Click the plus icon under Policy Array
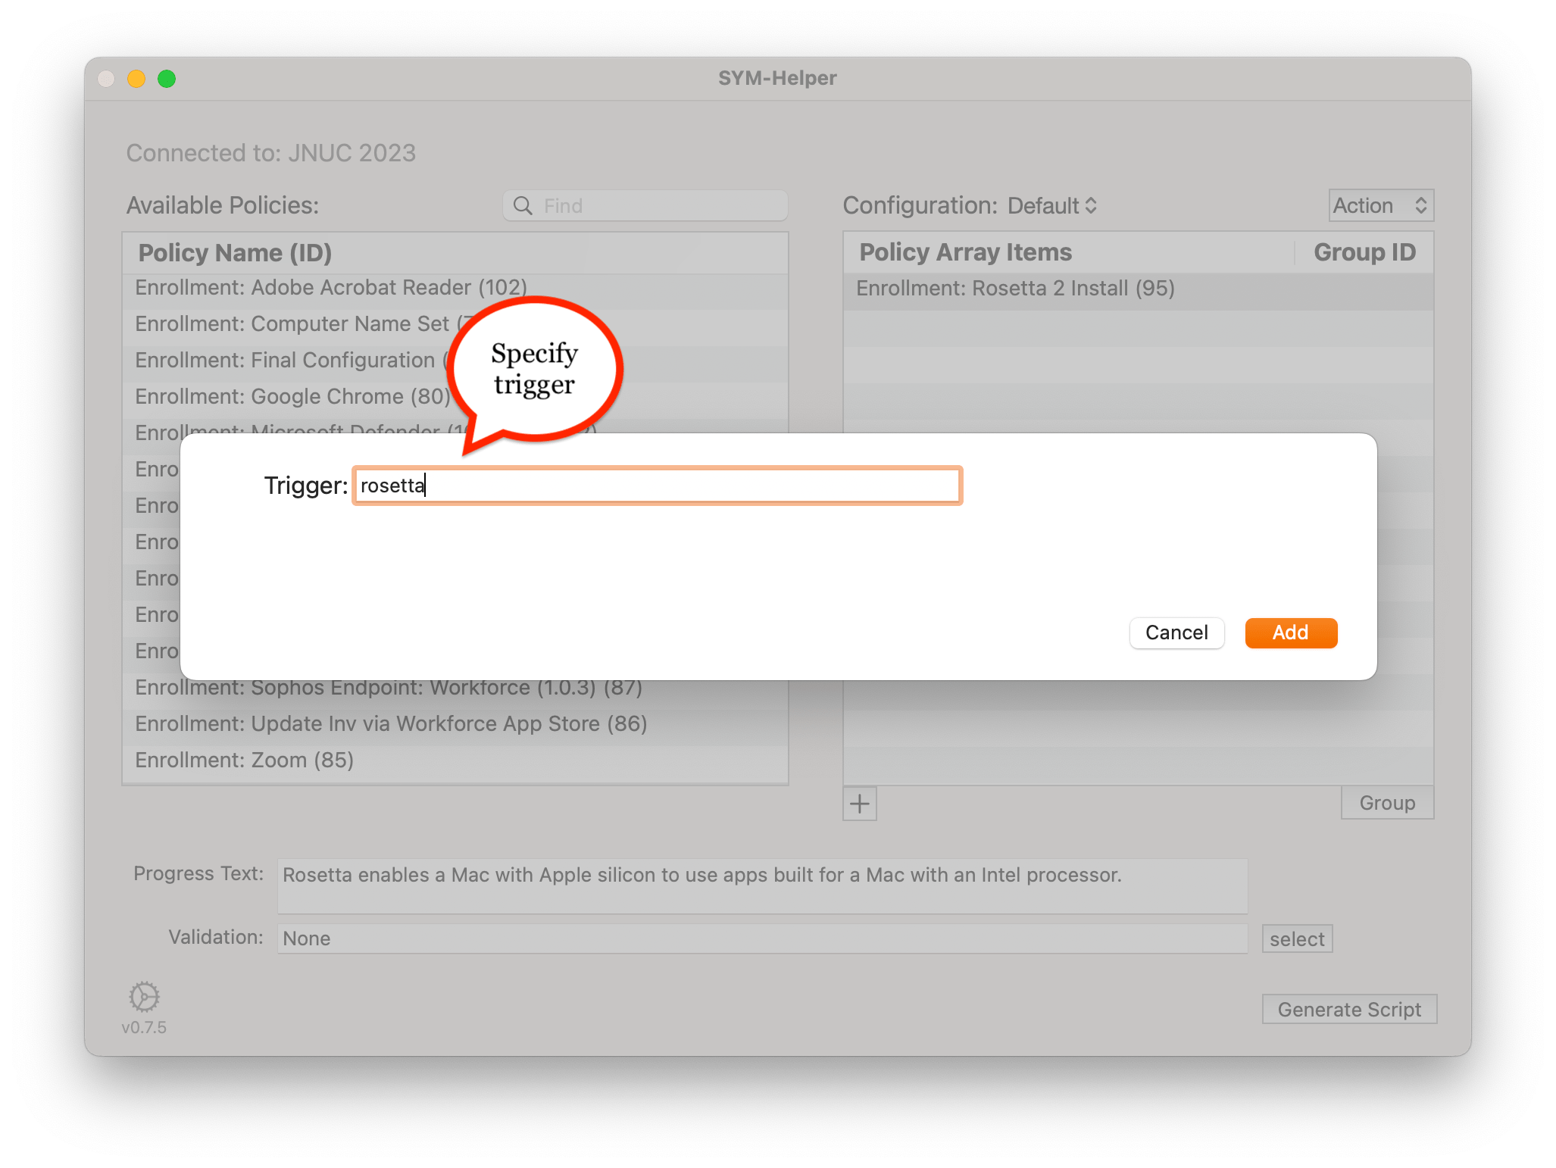This screenshot has height=1168, width=1556. (859, 804)
